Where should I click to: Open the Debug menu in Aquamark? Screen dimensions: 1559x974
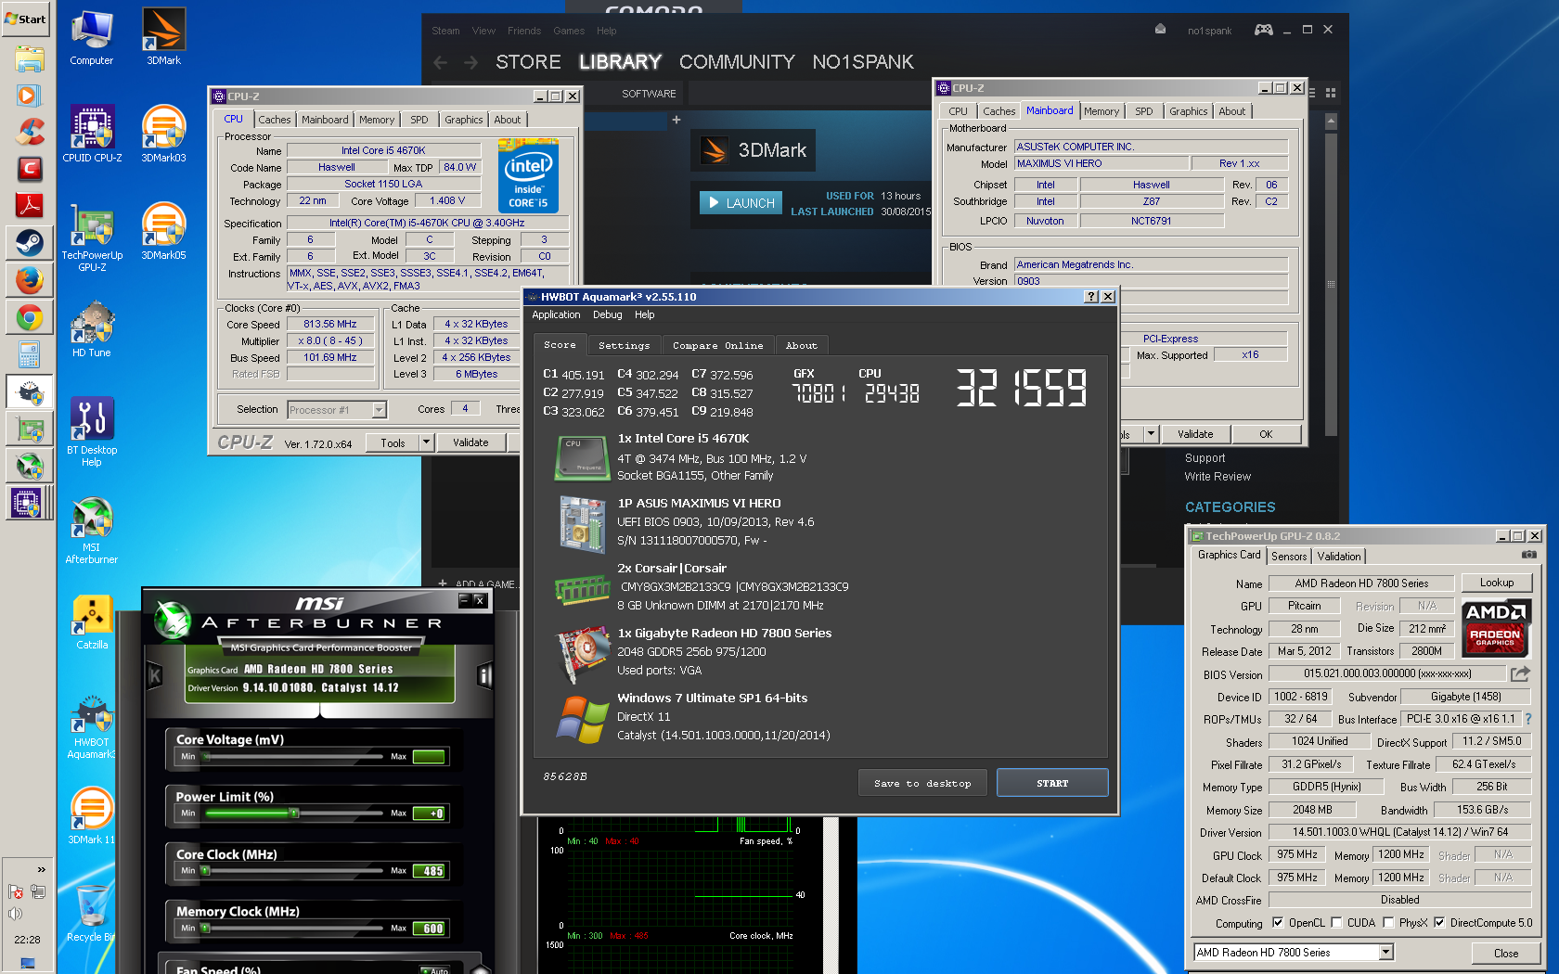click(x=607, y=315)
